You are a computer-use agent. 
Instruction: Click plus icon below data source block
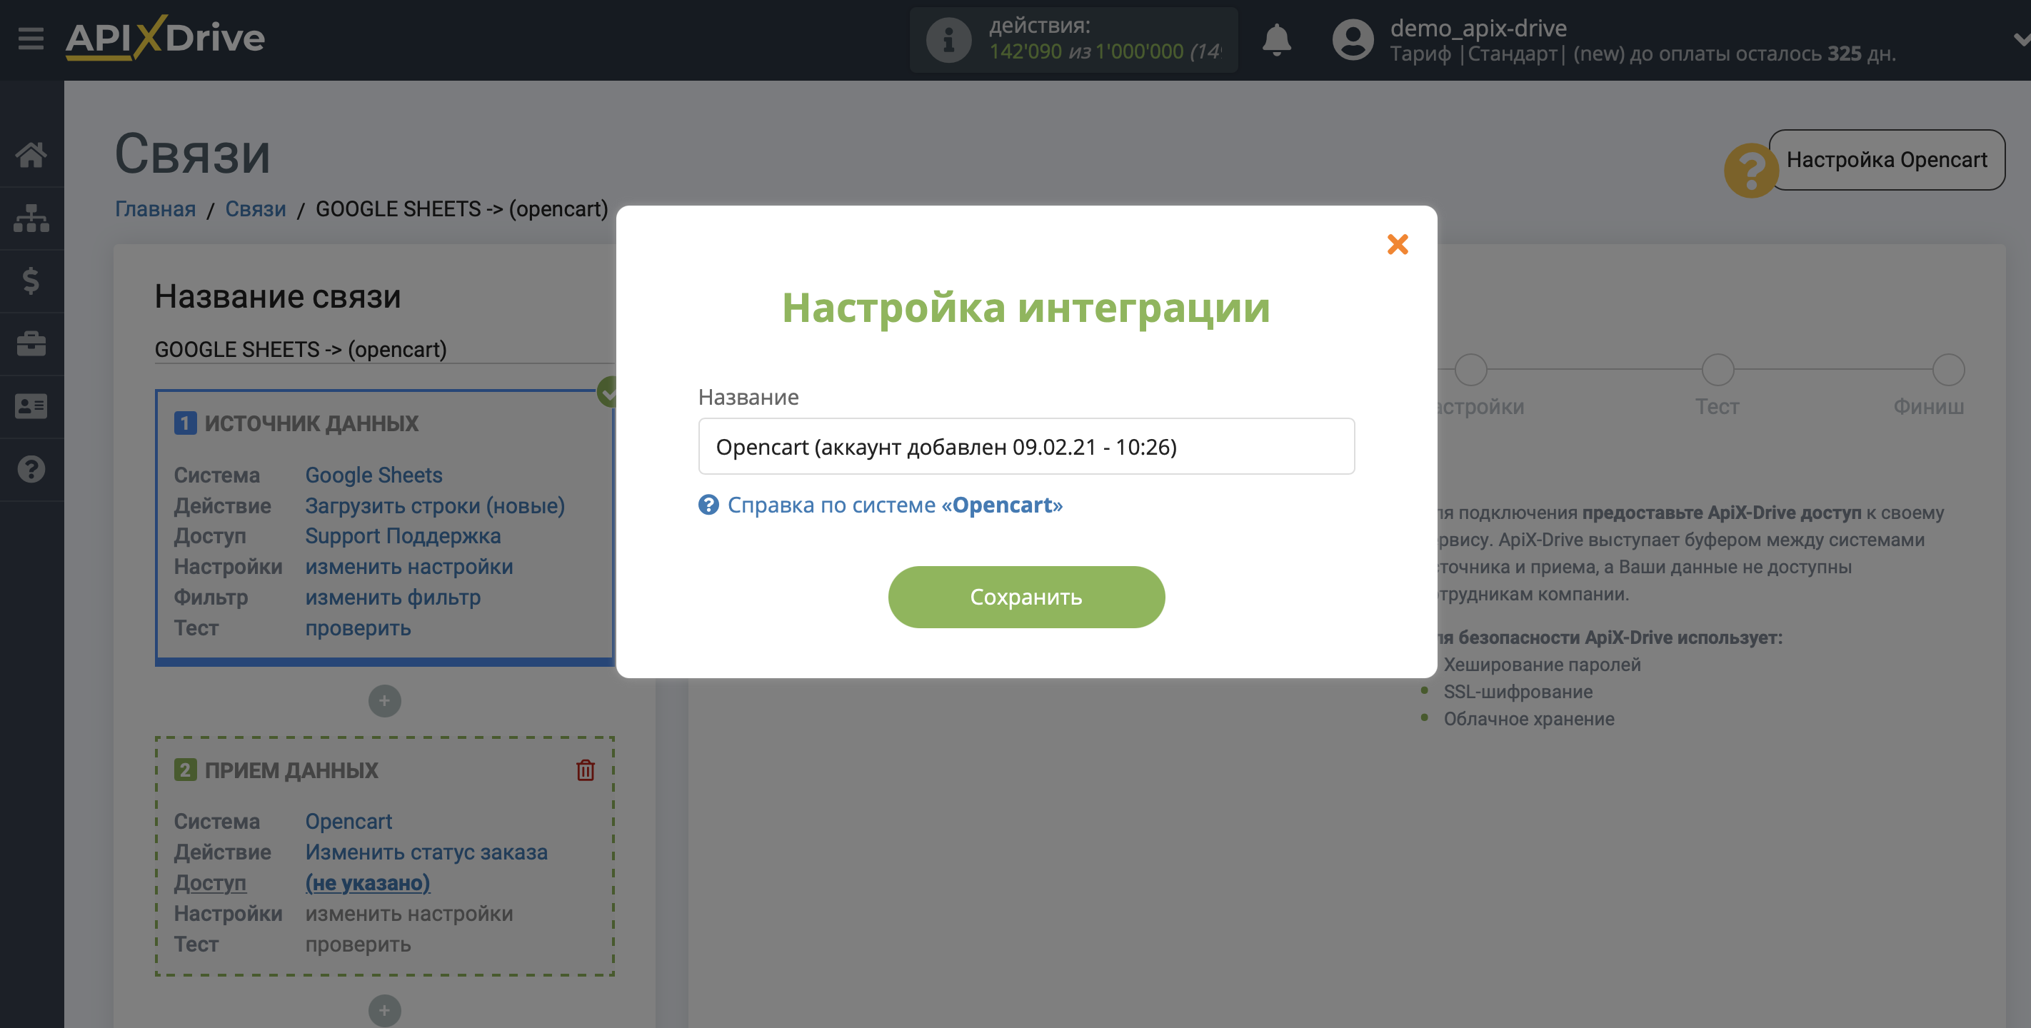click(384, 701)
